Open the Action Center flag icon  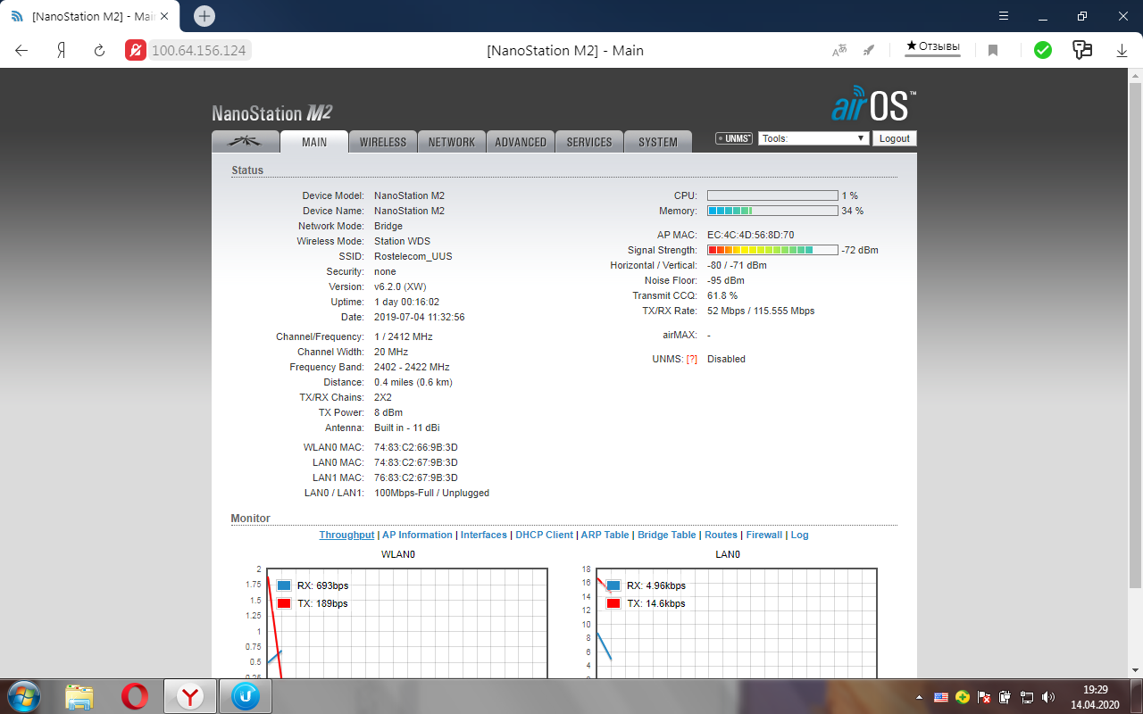pos(984,697)
